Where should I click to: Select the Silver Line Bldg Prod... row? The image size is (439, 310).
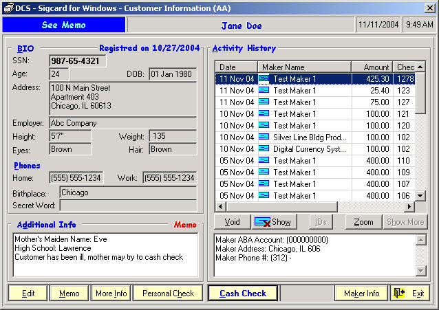tap(315, 137)
